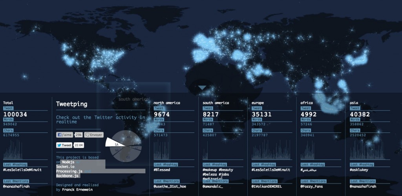This screenshot has height=196, width=402.
Task: Click the #asklukey hashtag
Action: pos(359,170)
